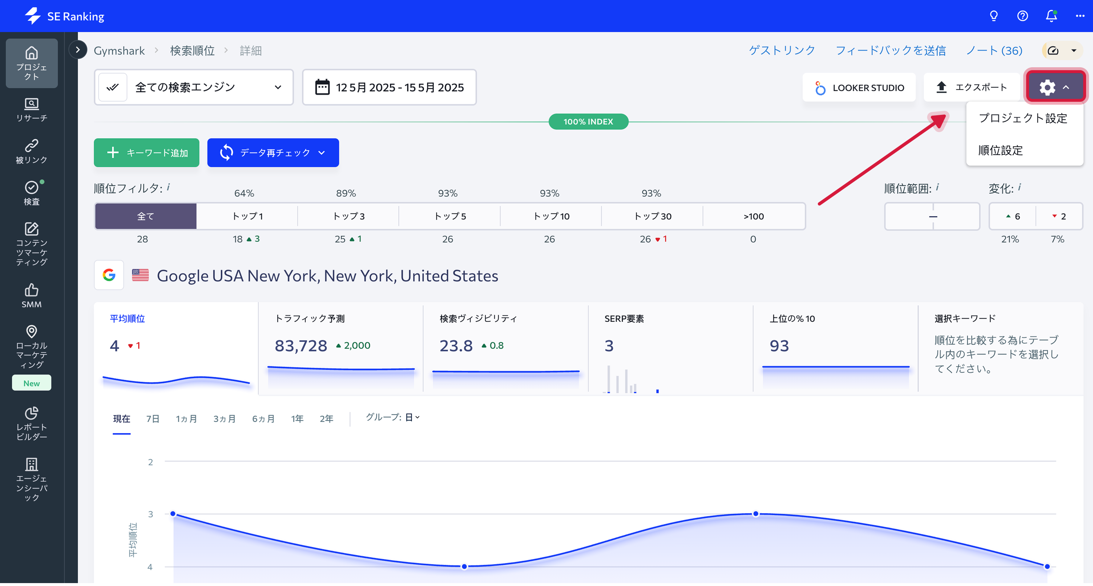Open the プロジェクト sidebar section
Image resolution: width=1093 pixels, height=586 pixels.
[32, 63]
